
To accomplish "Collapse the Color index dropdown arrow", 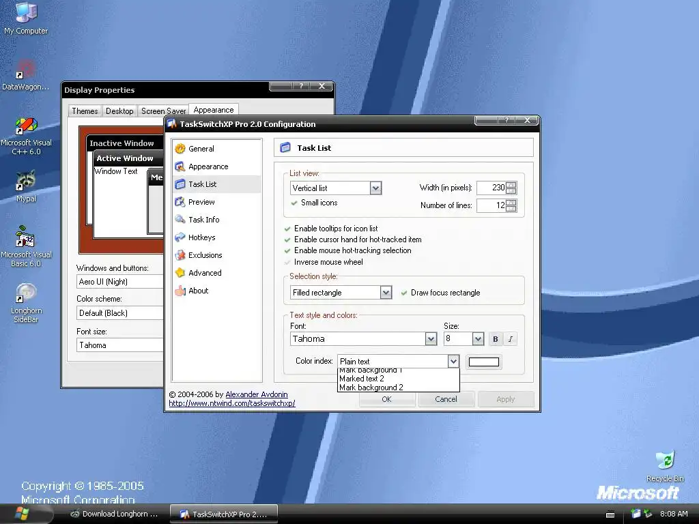I will [453, 362].
